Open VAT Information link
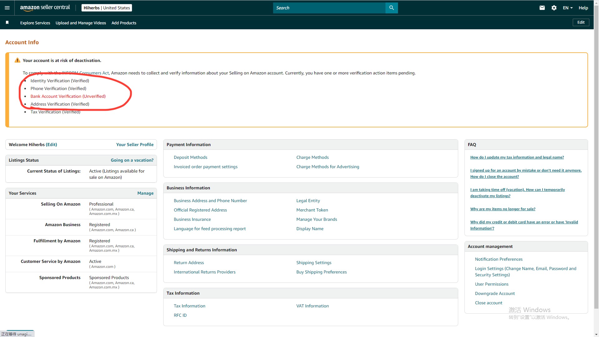 312,306
